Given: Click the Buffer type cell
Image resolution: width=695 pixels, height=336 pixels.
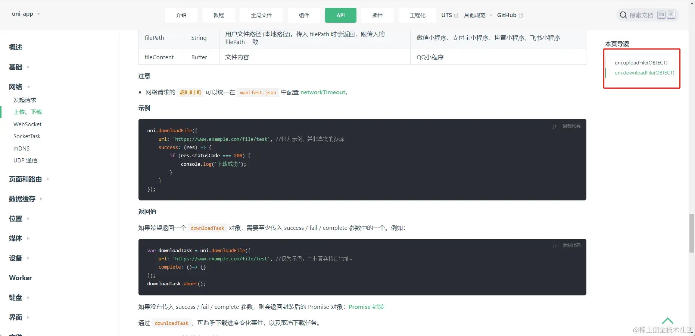Looking at the screenshot, I should pyautogui.click(x=202, y=57).
